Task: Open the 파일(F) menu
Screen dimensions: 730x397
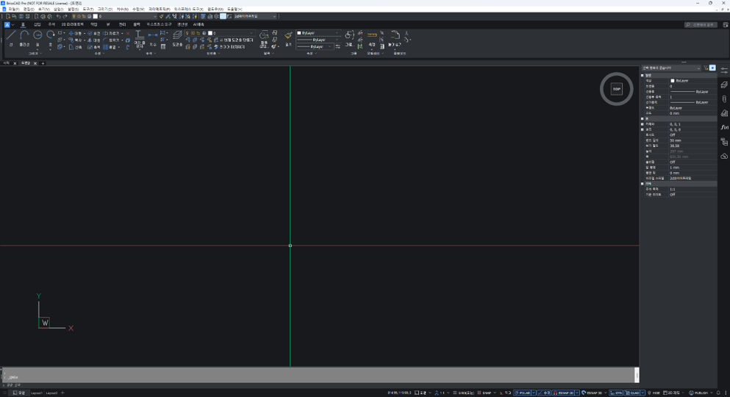Action: point(14,10)
